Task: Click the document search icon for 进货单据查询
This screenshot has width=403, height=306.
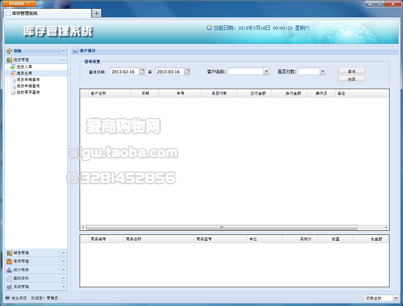Action: coord(13,80)
